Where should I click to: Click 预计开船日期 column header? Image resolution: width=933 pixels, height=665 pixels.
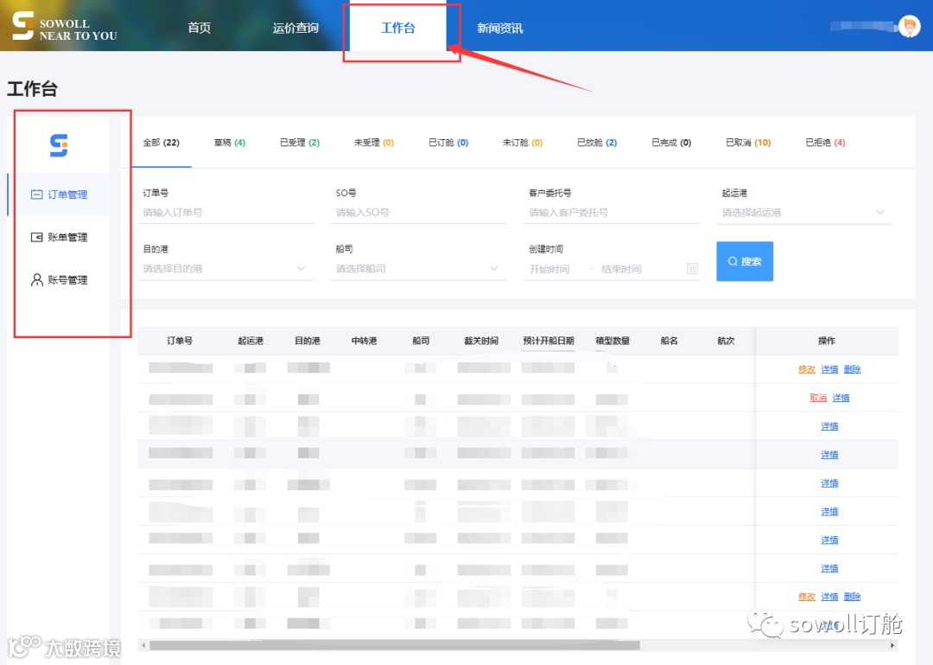tap(548, 341)
